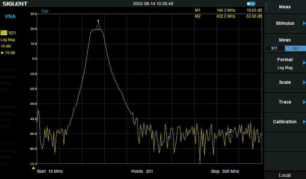Click the 30.0 top axis label
This screenshot has width=306, height=179.
click(34, 14)
